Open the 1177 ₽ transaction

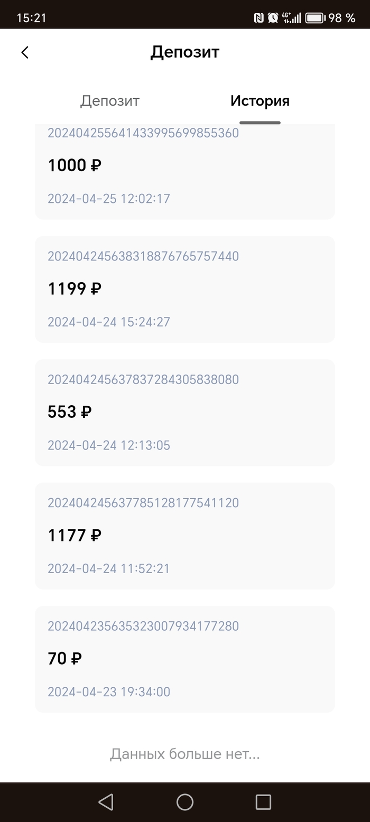pyautogui.click(x=184, y=536)
